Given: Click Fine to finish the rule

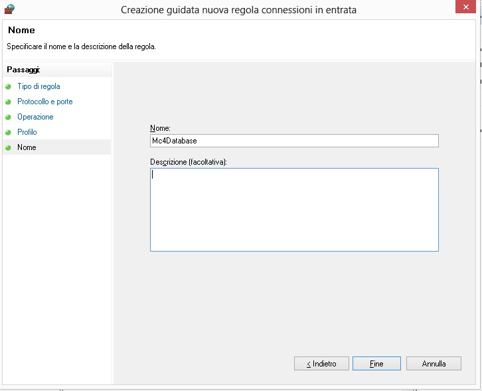Looking at the screenshot, I should (376, 364).
